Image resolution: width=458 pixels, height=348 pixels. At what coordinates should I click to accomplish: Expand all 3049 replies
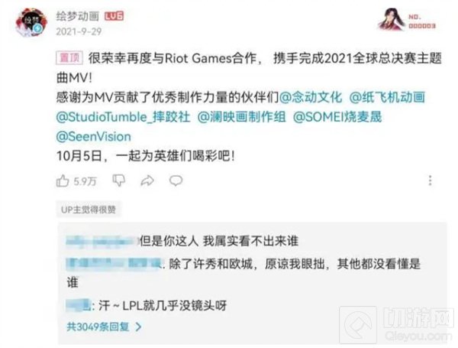pos(105,327)
